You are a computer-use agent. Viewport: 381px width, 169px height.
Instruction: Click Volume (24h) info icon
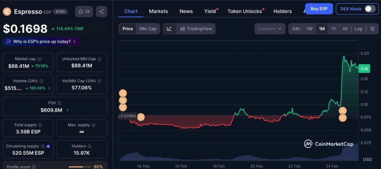point(41,81)
